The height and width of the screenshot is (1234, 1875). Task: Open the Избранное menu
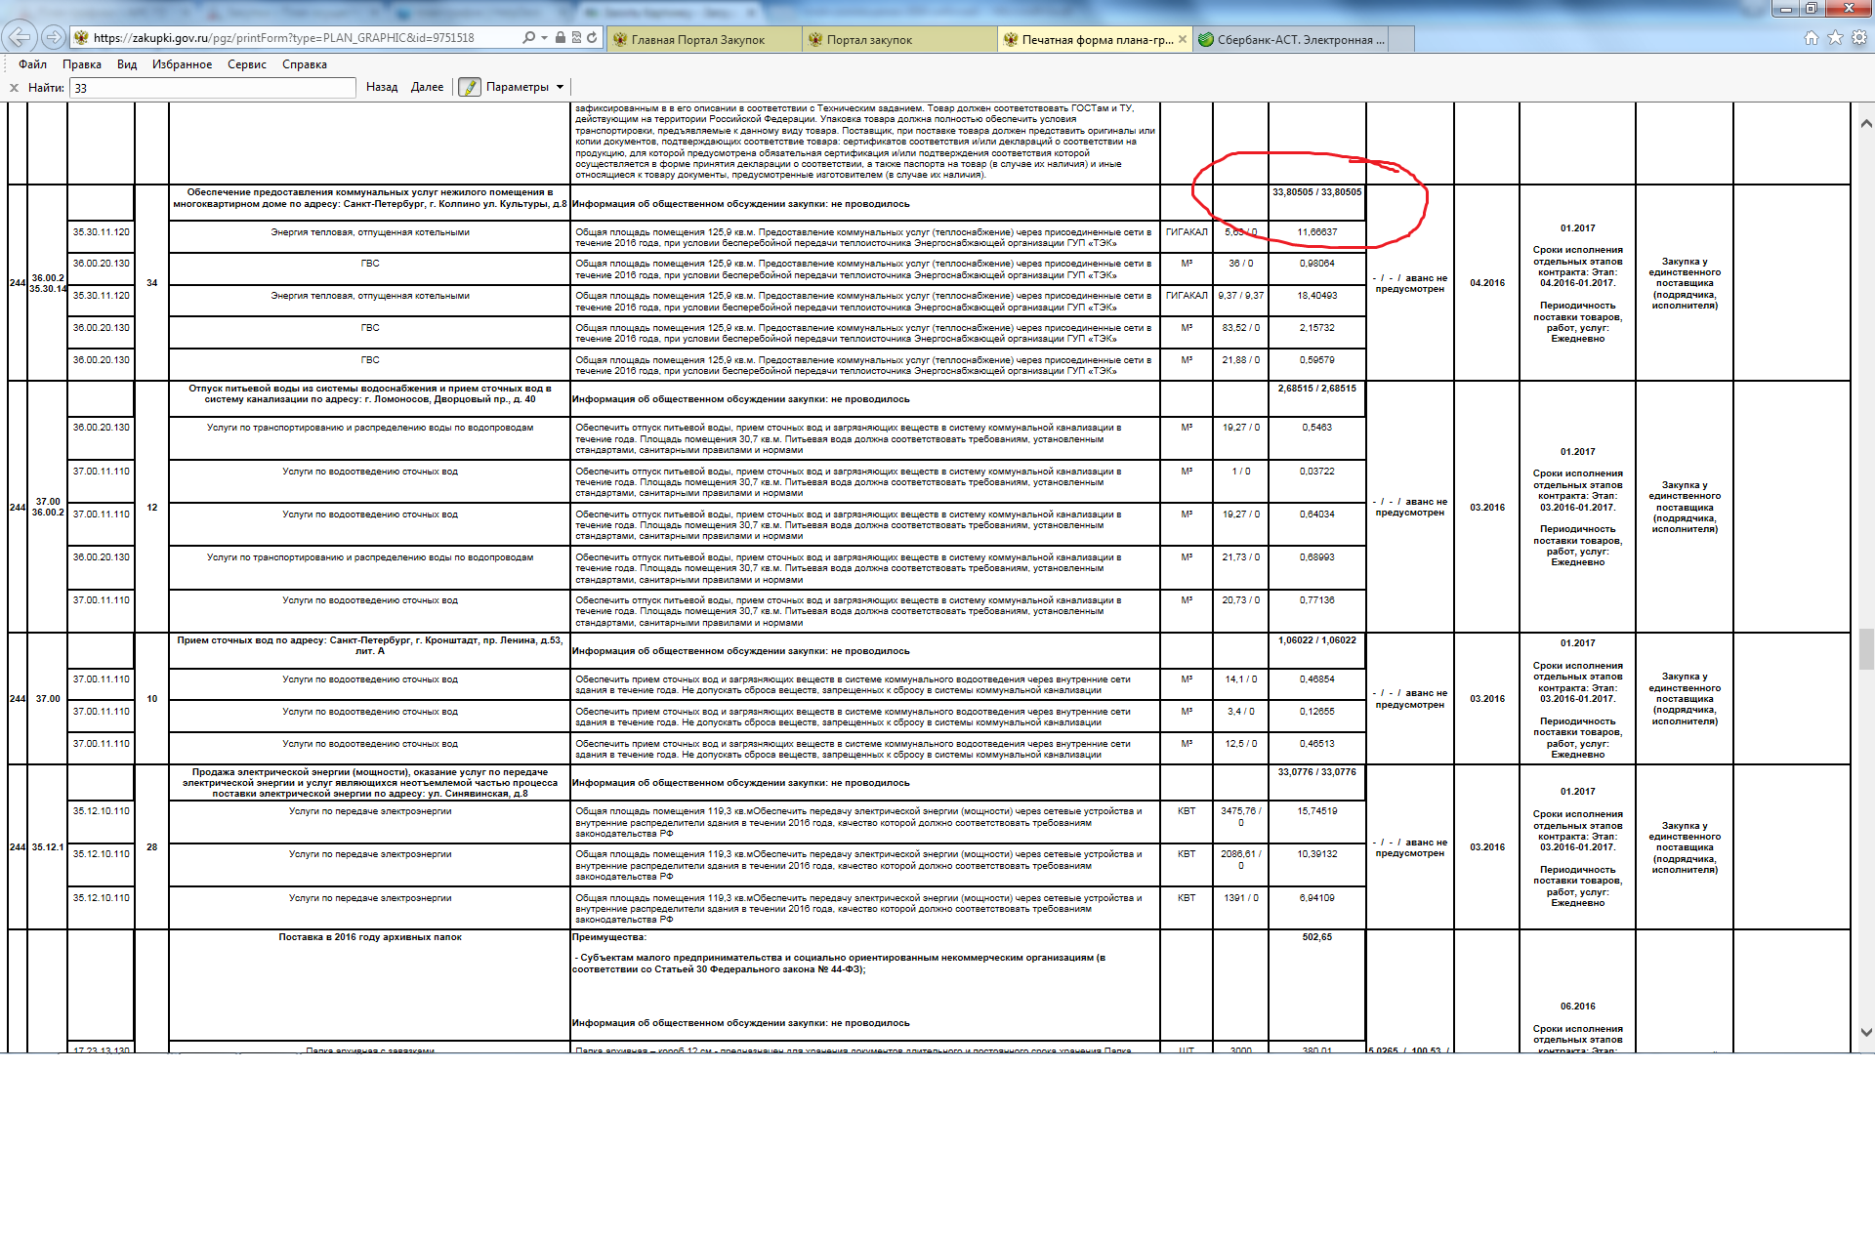click(182, 64)
